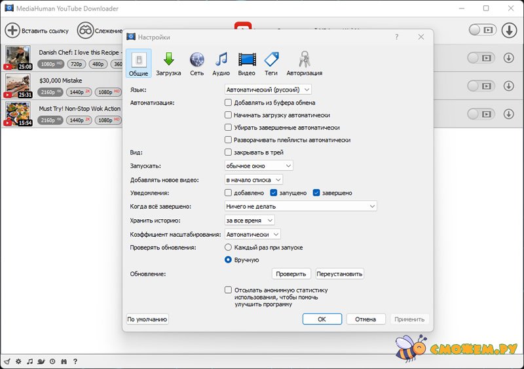The image size is (524, 369).
Task: Toggle the switch at top right of main toolbar
Action: tap(482, 30)
